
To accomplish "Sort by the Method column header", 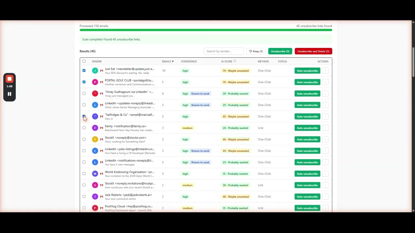I will coord(263,61).
